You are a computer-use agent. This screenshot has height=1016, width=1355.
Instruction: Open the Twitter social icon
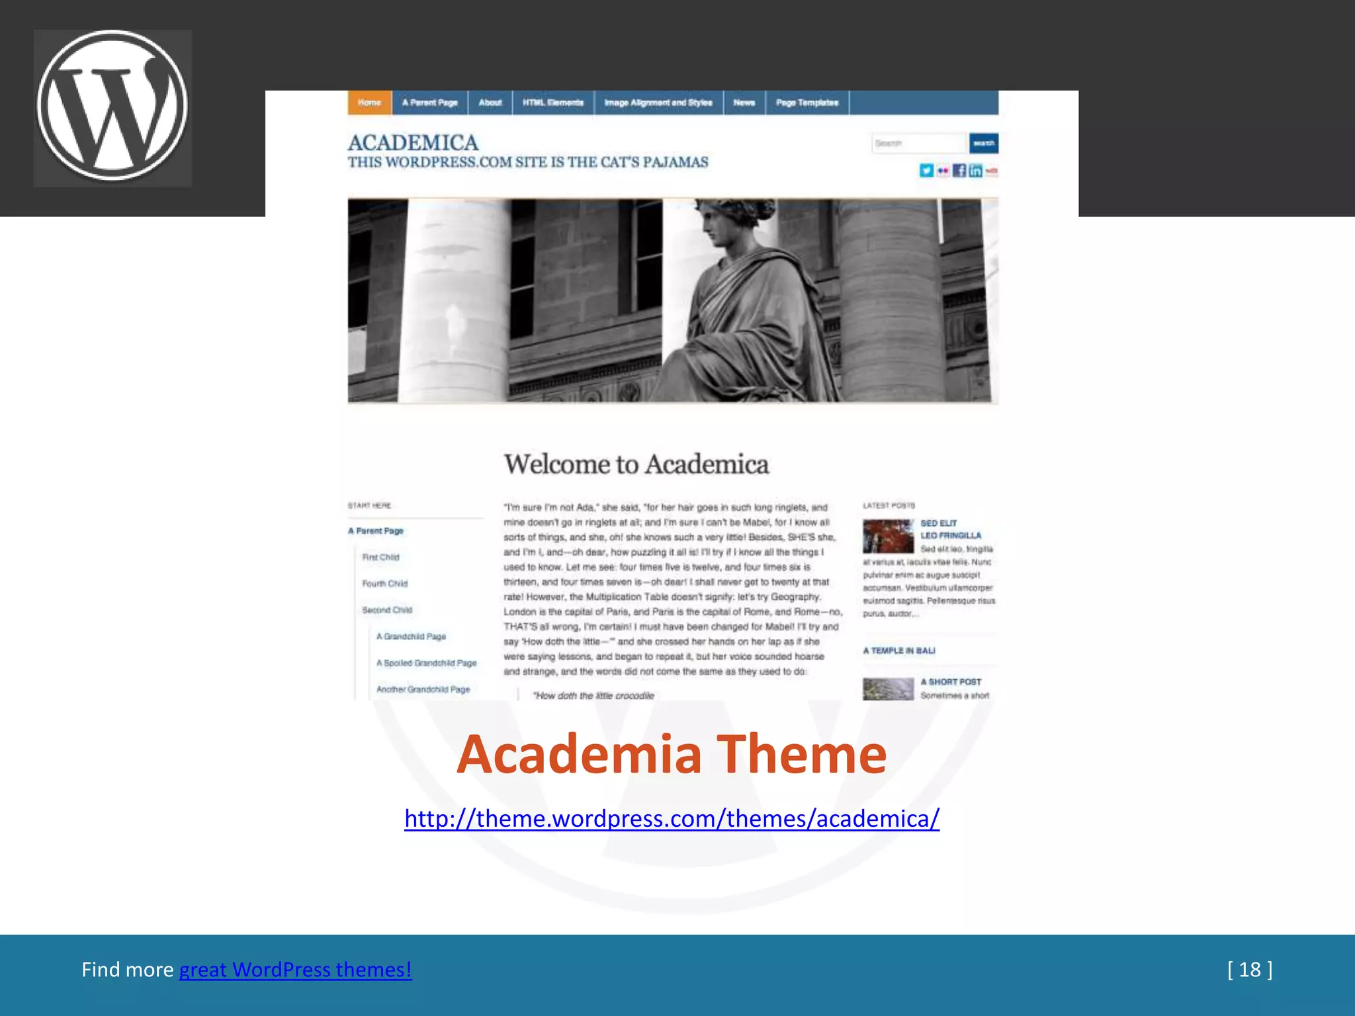926,171
